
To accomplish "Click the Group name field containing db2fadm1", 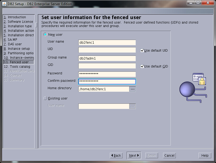I will 107,58.
